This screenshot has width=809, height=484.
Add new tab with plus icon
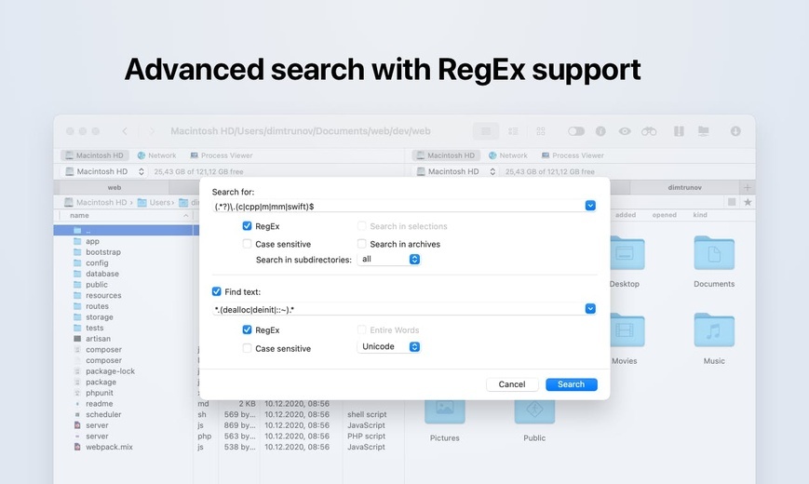pyautogui.click(x=747, y=187)
